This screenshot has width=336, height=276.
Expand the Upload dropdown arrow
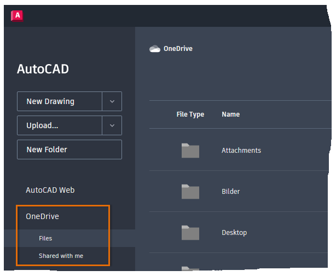tap(112, 125)
